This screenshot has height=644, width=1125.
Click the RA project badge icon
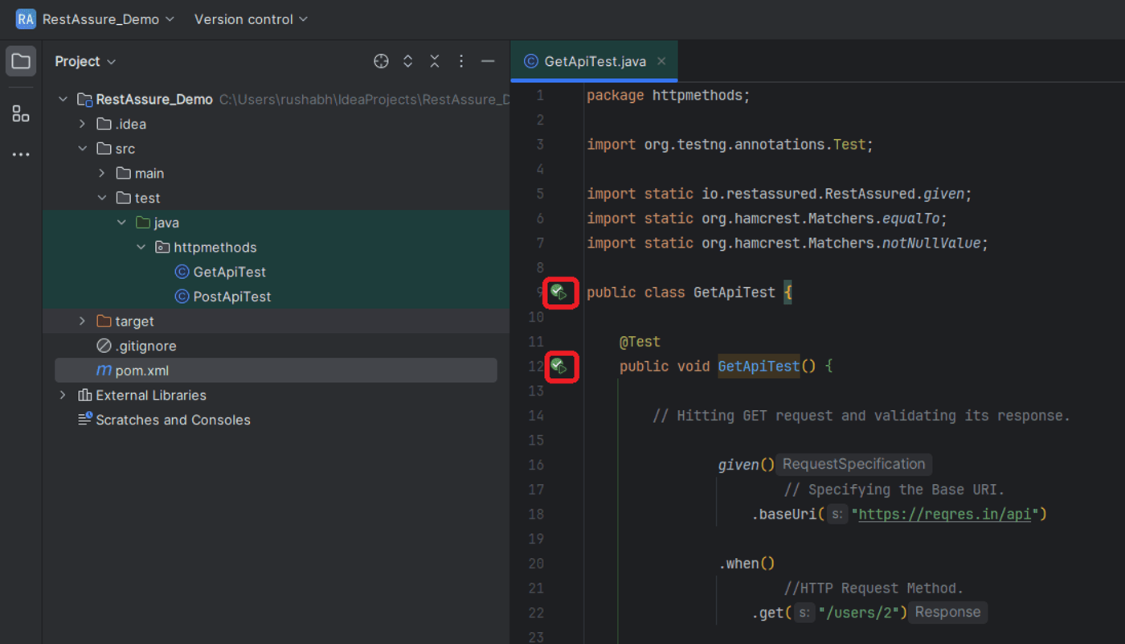click(26, 19)
